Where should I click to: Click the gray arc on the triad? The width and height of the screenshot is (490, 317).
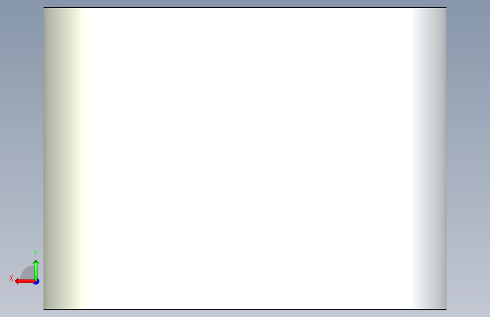tap(27, 272)
